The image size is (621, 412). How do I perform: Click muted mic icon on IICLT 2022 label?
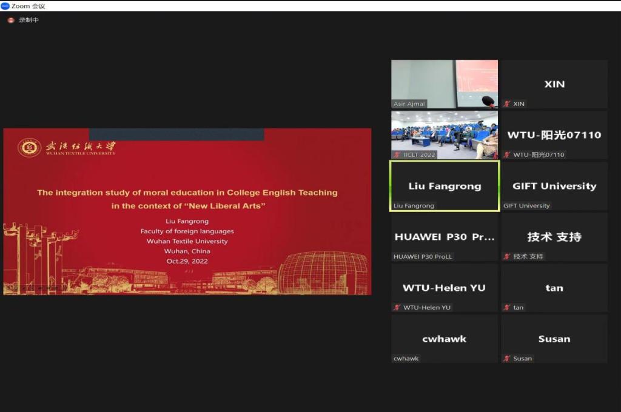[x=397, y=154]
